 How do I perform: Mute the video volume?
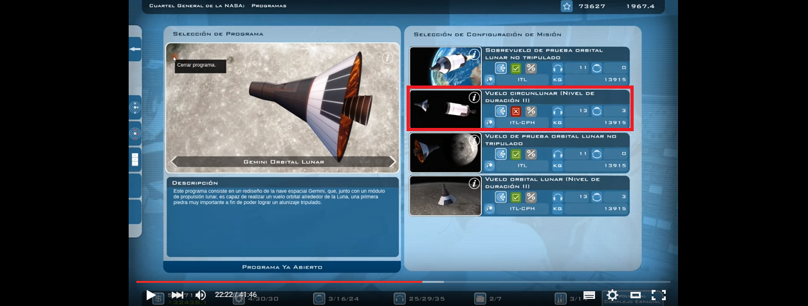201,295
